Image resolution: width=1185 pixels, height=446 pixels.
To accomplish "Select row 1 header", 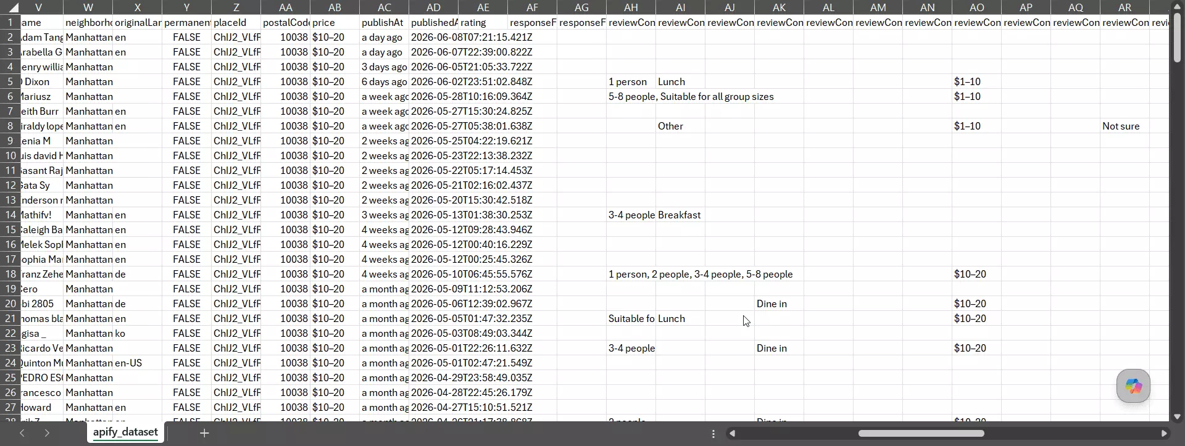I will pos(10,22).
